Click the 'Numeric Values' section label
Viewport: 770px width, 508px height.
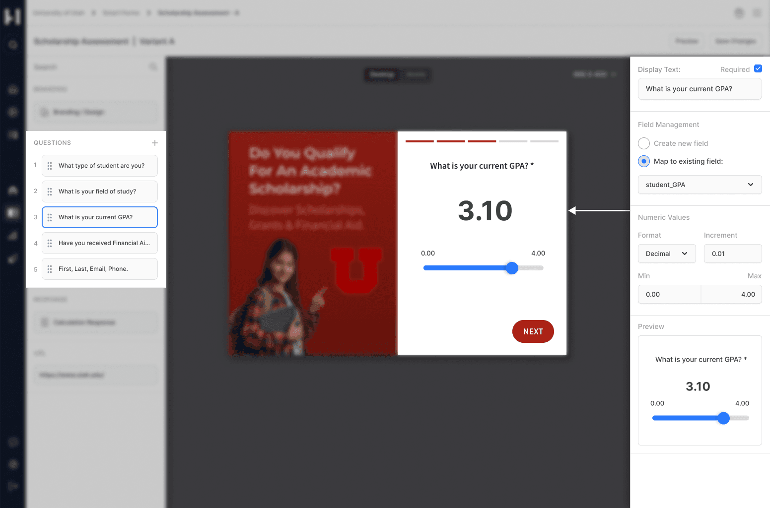point(664,217)
